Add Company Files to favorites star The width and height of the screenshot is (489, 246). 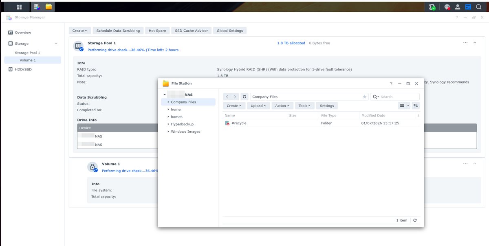click(364, 97)
